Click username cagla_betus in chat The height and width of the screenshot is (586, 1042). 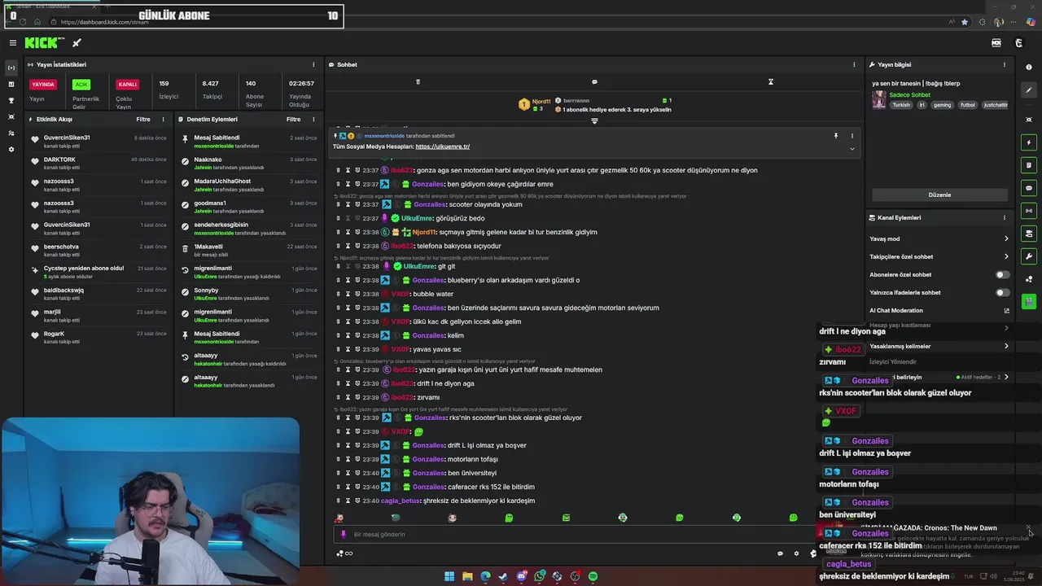(401, 501)
